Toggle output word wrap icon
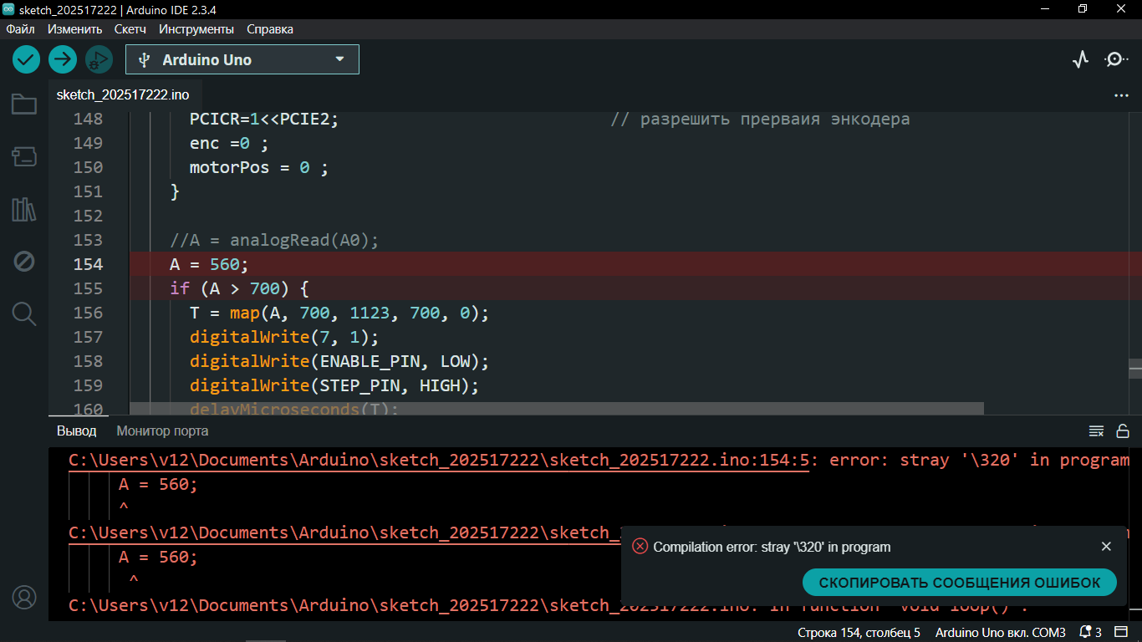 tap(1096, 431)
